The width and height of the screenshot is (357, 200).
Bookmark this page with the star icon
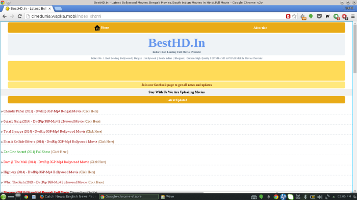294,16
